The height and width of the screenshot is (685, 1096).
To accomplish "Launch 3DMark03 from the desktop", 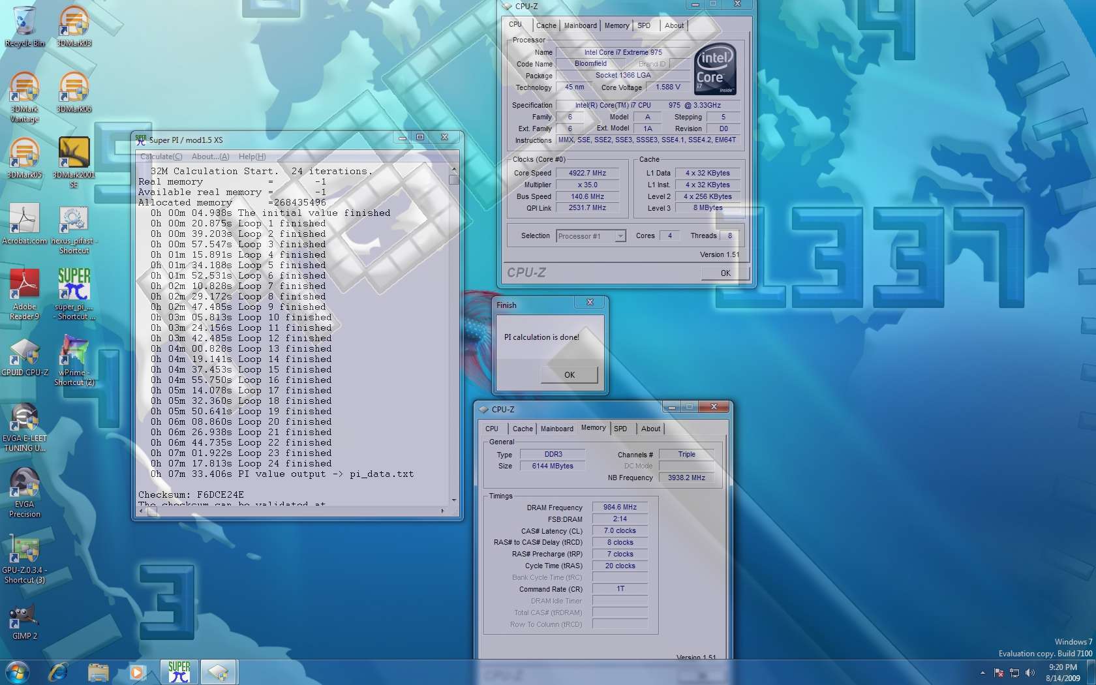I will (74, 26).
